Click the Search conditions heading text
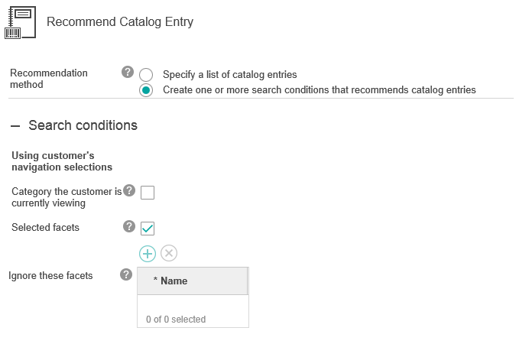 (83, 125)
